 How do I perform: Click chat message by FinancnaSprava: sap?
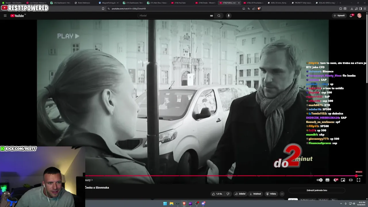tap(321, 143)
